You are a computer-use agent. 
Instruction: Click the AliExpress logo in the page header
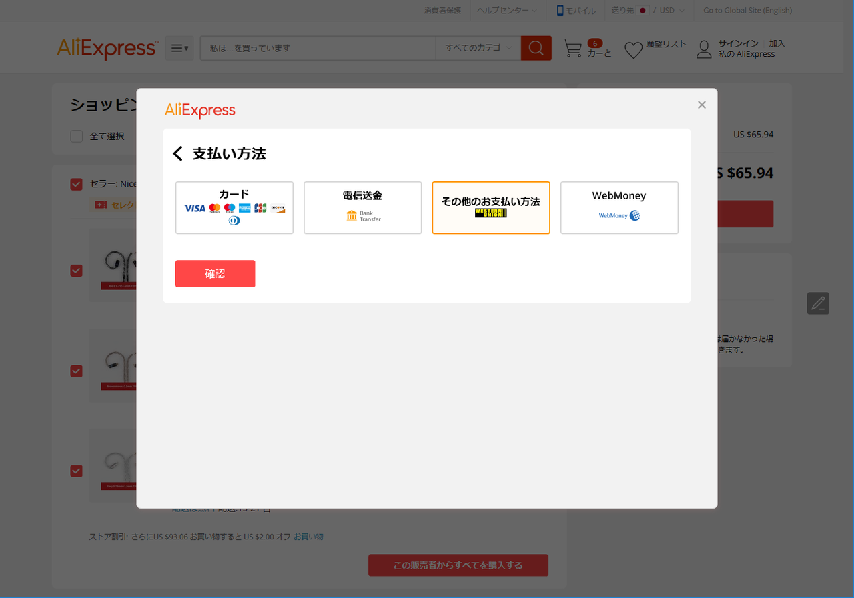point(107,49)
